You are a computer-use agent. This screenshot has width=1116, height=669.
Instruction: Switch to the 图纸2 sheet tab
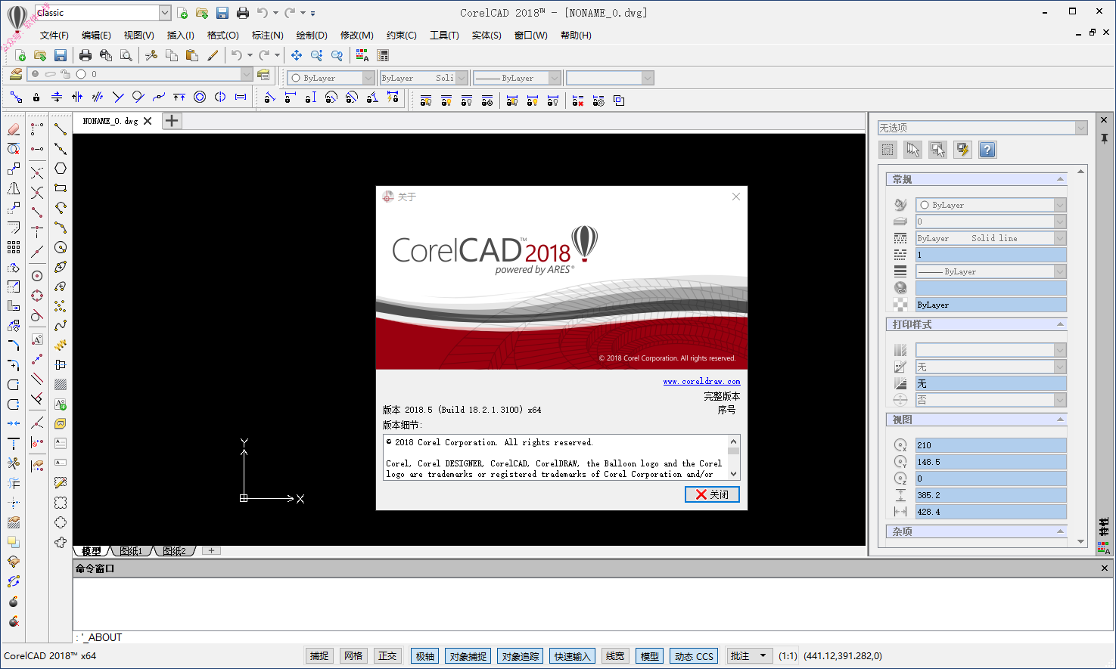click(174, 551)
